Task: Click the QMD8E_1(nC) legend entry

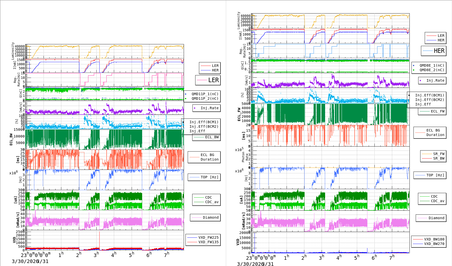Action: pyautogui.click(x=431, y=65)
